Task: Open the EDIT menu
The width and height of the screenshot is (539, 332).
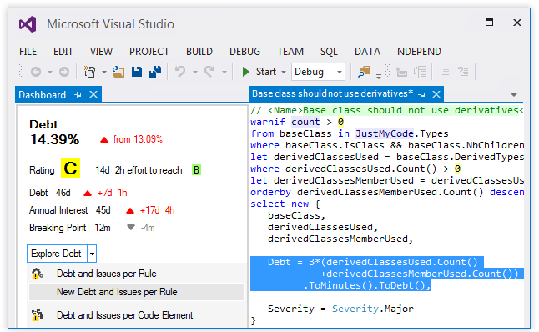Action: click(x=63, y=52)
